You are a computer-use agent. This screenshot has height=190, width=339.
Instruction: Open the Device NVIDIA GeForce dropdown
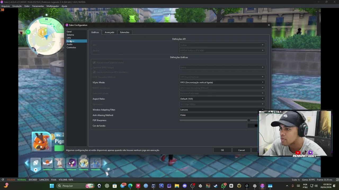(222, 50)
